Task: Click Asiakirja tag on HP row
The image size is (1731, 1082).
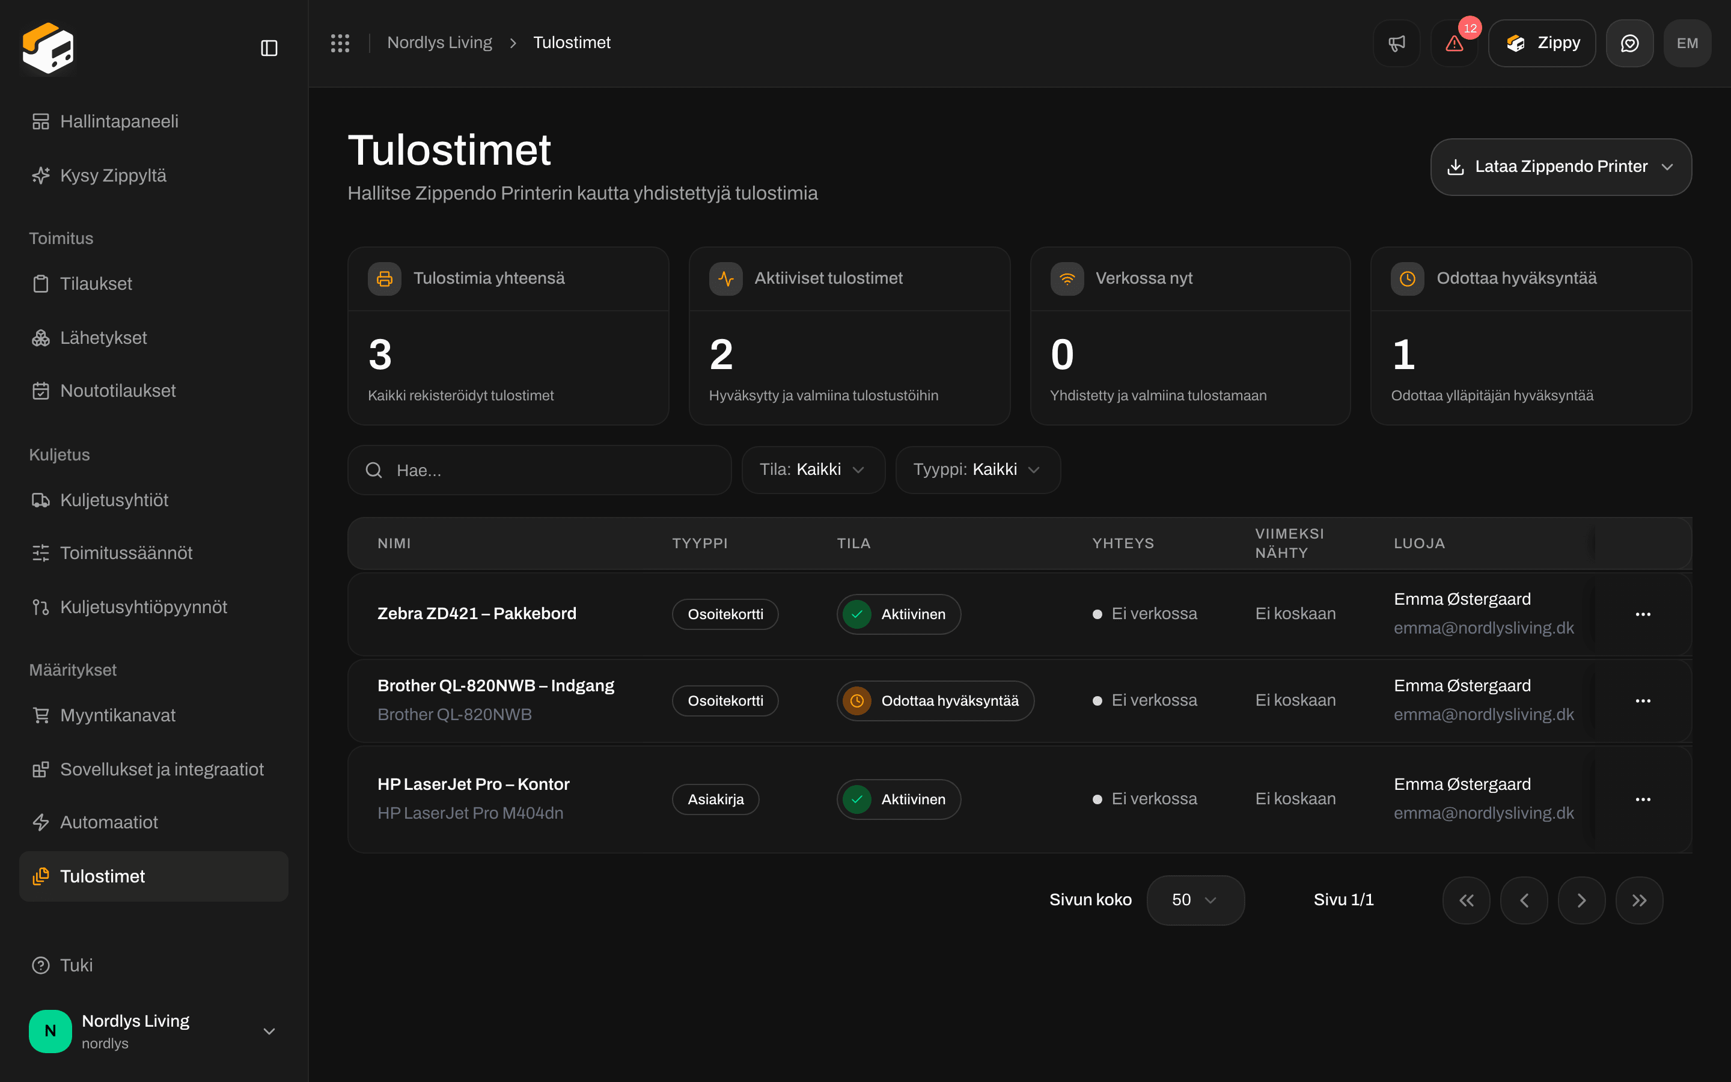Action: tap(715, 799)
